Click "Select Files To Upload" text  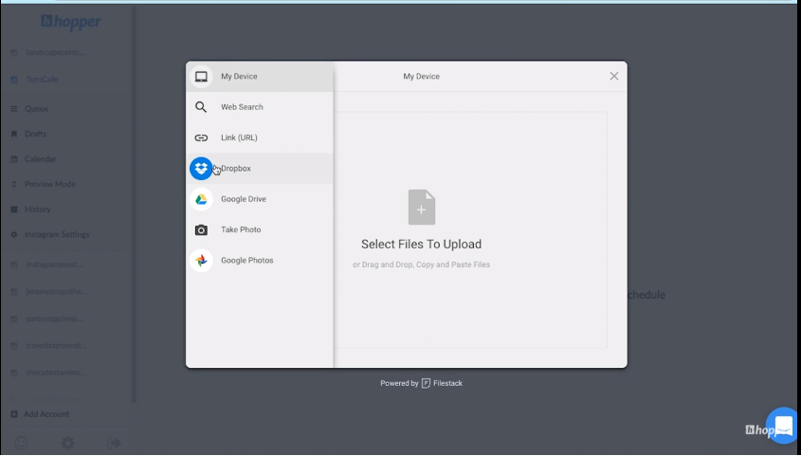click(421, 245)
